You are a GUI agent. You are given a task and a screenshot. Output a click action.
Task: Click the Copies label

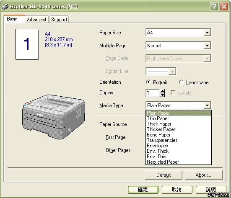click(106, 93)
